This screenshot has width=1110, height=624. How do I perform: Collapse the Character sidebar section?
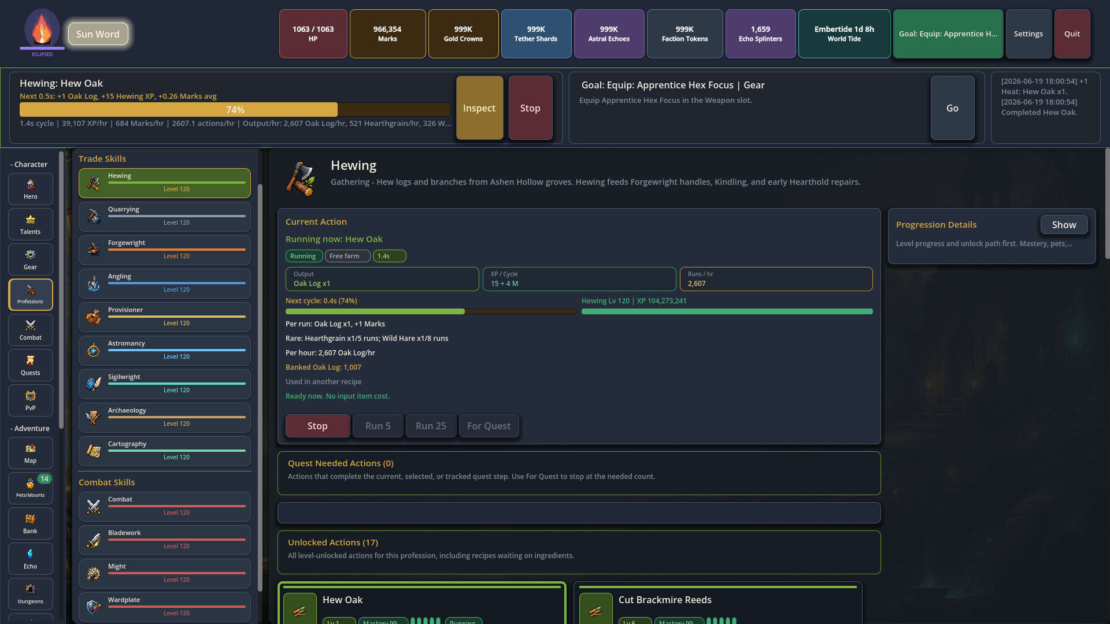coord(29,164)
